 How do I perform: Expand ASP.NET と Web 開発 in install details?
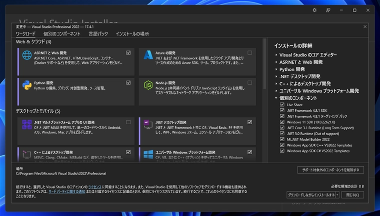(276, 62)
